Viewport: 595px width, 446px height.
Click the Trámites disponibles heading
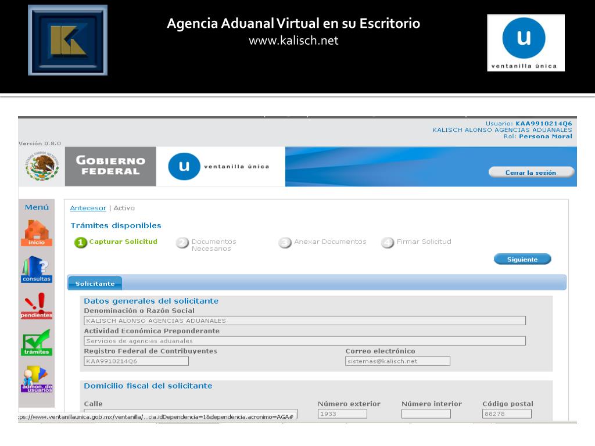116,226
